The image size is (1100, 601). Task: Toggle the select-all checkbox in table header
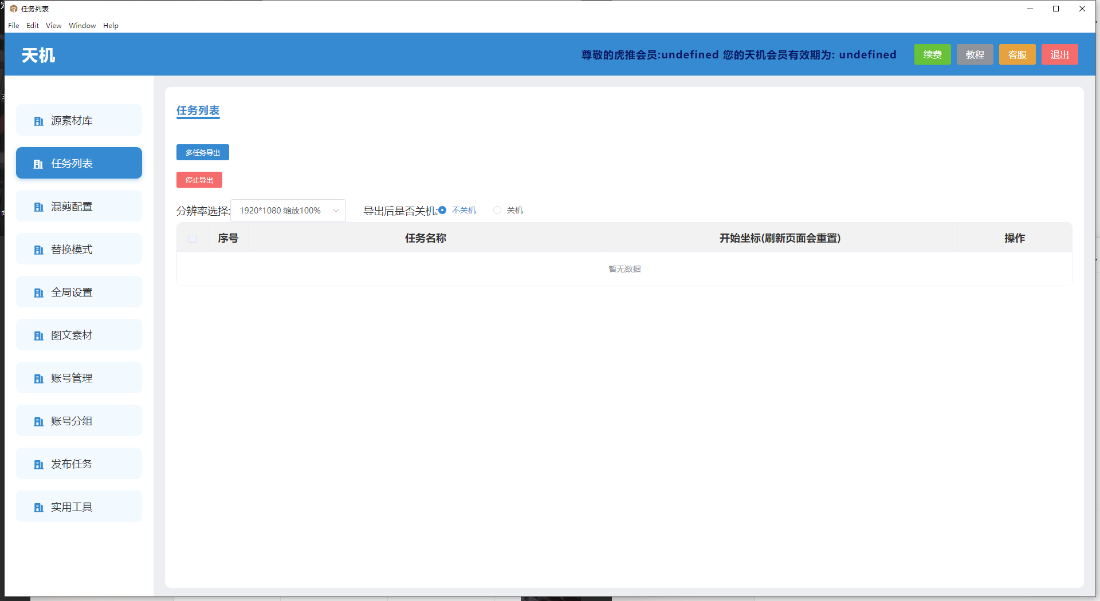192,239
